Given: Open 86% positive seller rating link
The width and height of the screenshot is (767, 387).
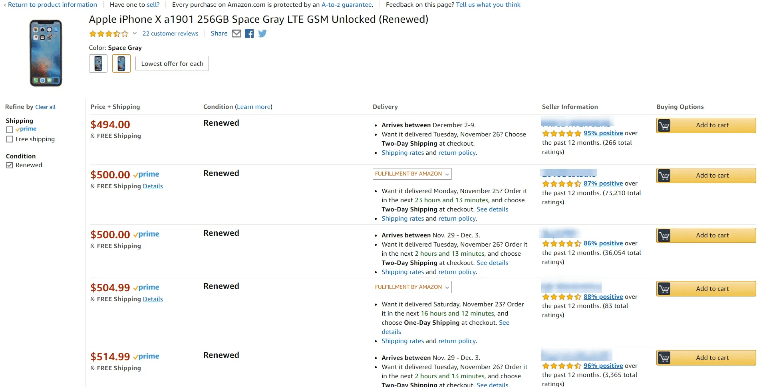Looking at the screenshot, I should click(603, 243).
